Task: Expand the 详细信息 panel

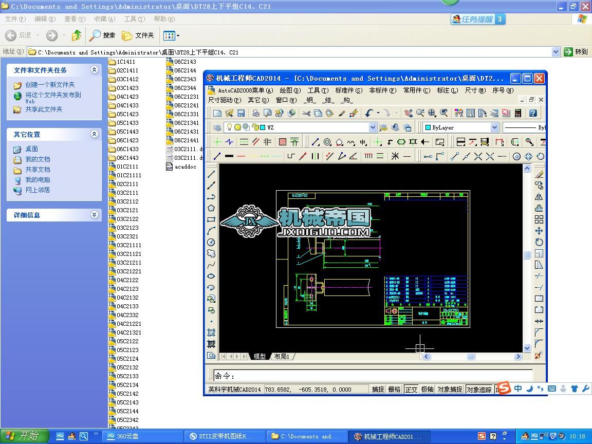Action: click(95, 214)
